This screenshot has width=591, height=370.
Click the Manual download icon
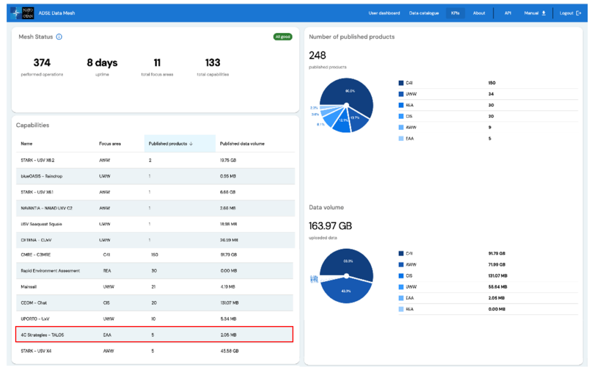point(544,13)
